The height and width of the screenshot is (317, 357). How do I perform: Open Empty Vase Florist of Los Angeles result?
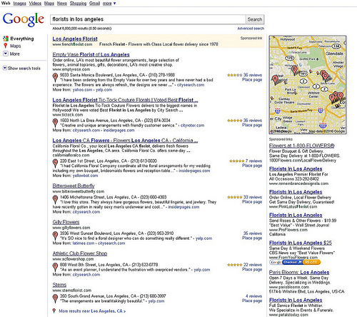[91, 54]
